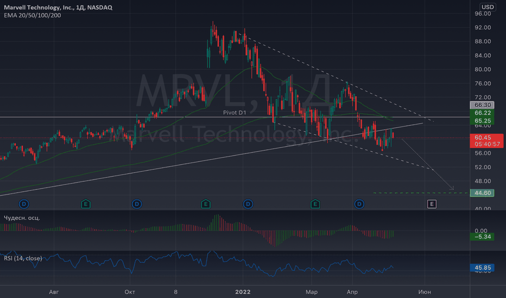Select the Чудесн. осц. indicator label
Screen dimensions: 506x298
pyautogui.click(x=22, y=218)
